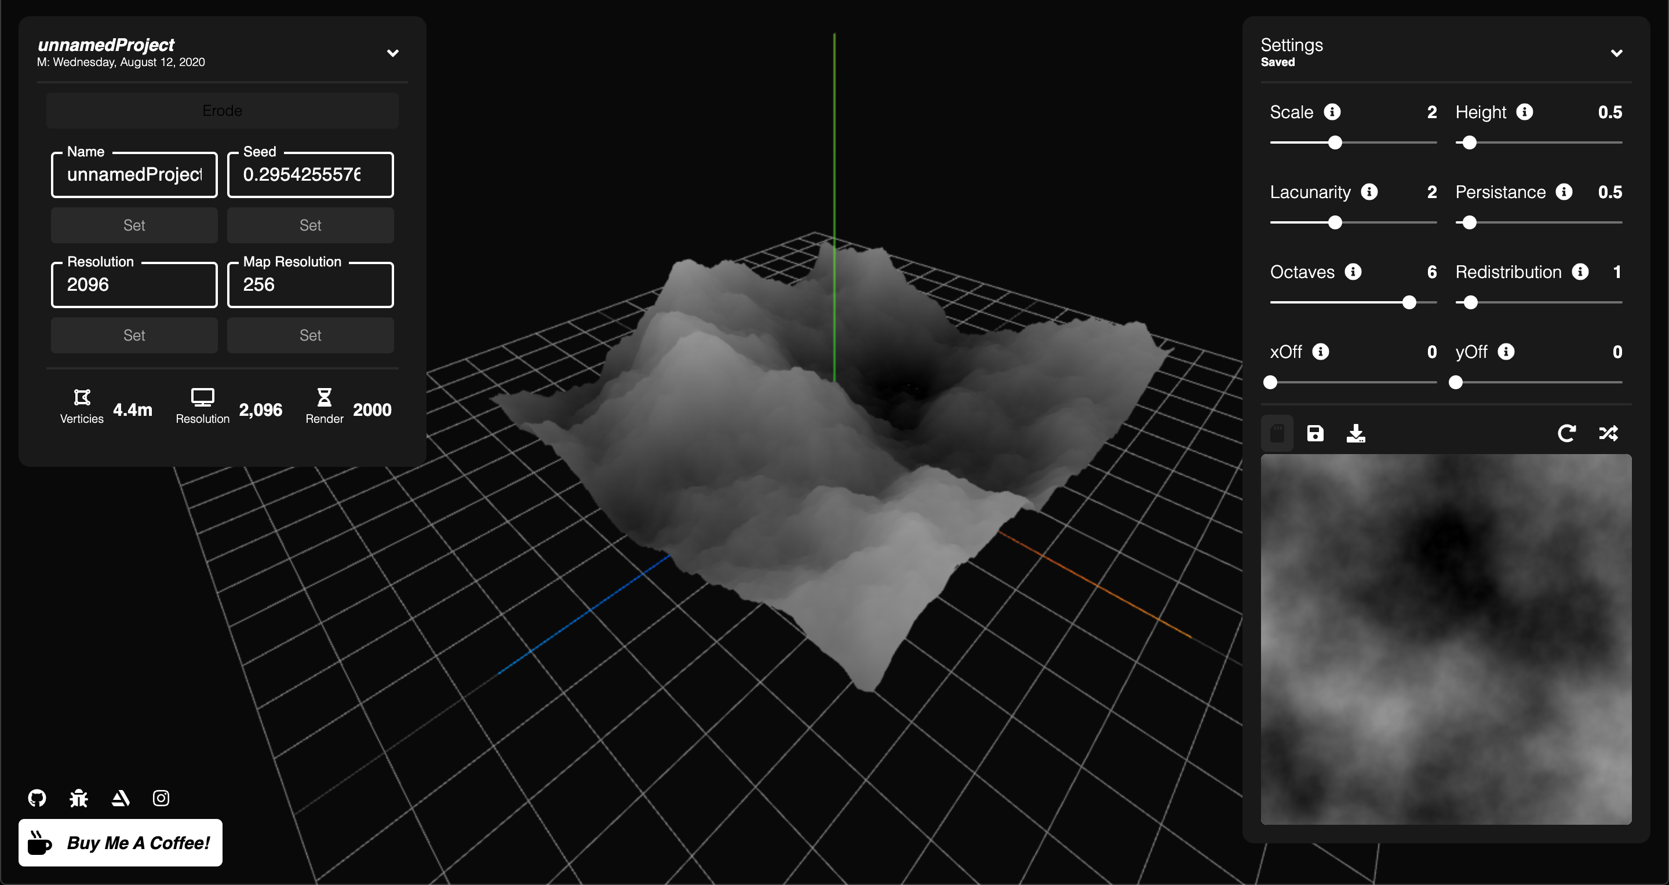The height and width of the screenshot is (885, 1669).
Task: Download the heightmap via download icon
Action: pos(1355,433)
